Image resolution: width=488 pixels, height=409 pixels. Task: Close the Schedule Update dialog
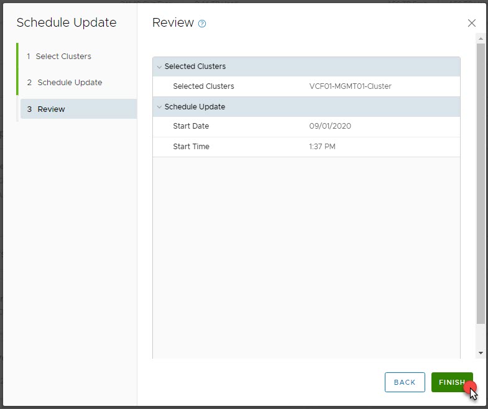click(x=471, y=23)
